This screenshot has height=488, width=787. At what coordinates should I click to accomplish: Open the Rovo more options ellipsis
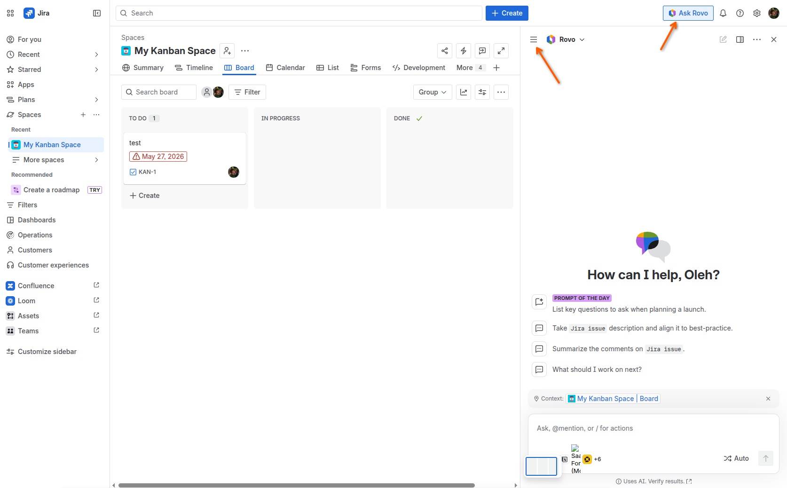[x=757, y=39]
